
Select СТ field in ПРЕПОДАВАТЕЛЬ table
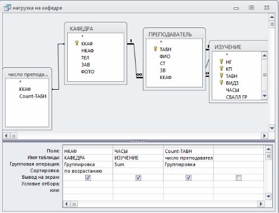point(162,63)
